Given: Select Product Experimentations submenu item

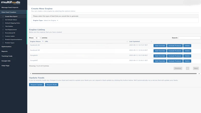Looking at the screenshot, I should click(x=14, y=39).
